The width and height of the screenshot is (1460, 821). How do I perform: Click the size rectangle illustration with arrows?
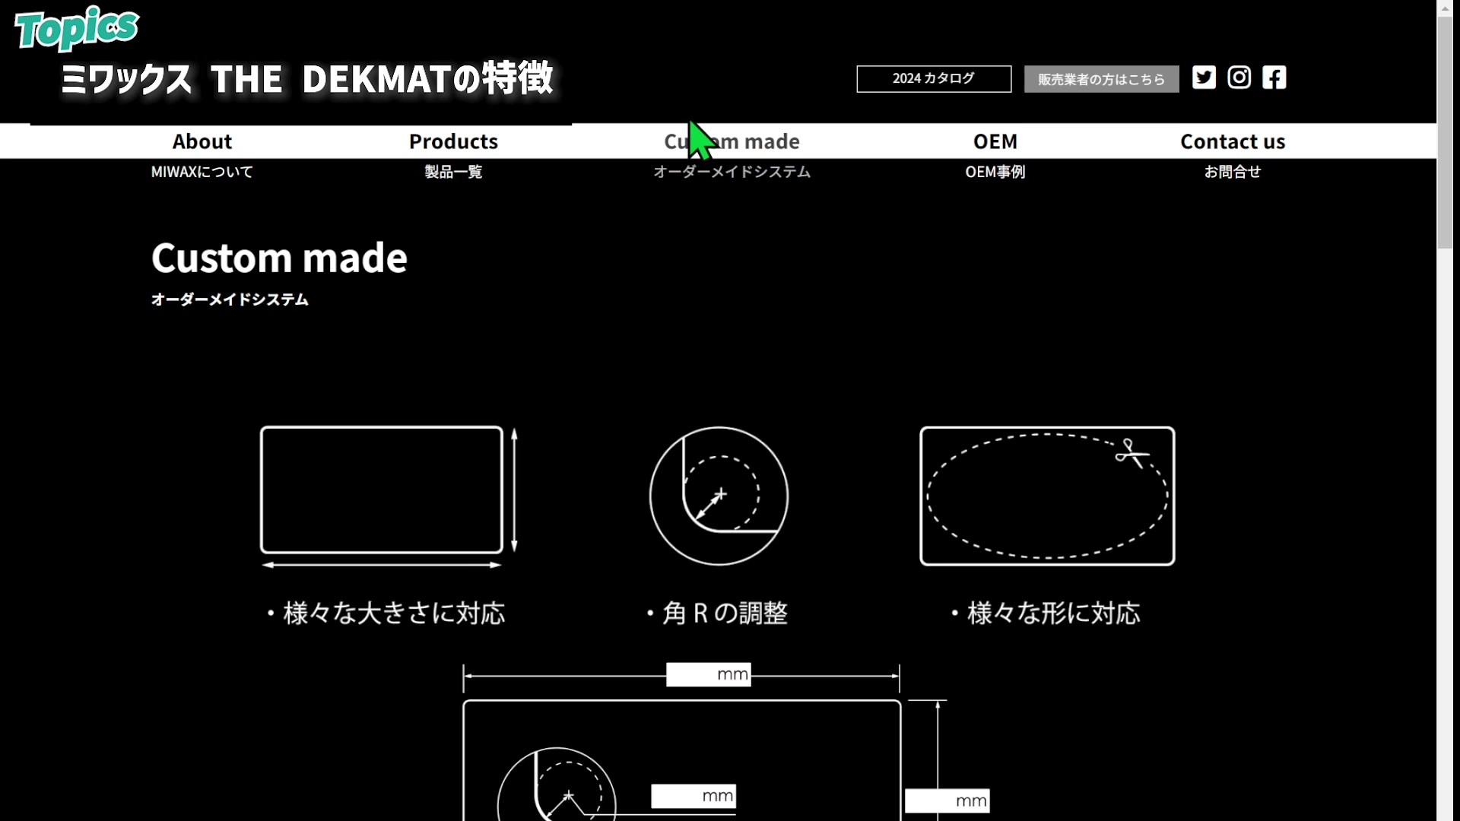(x=389, y=497)
